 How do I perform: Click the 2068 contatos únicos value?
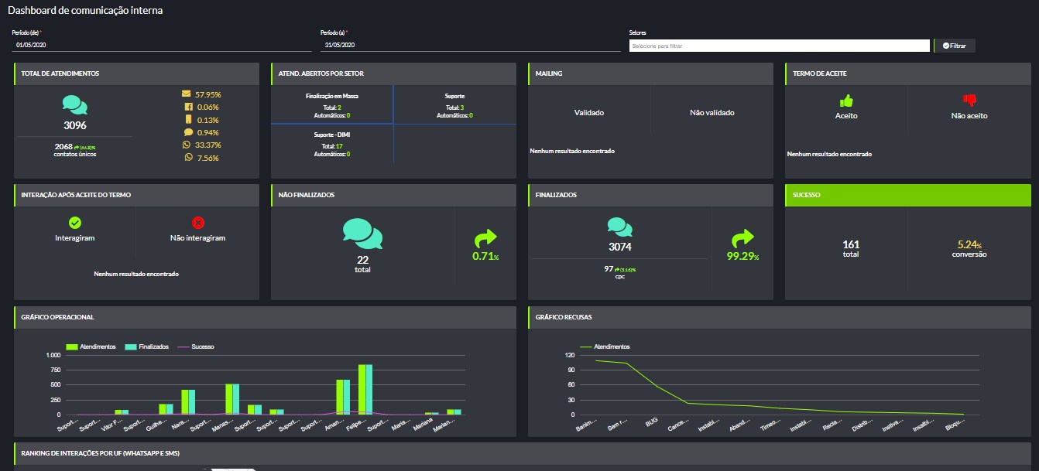pyautogui.click(x=63, y=146)
